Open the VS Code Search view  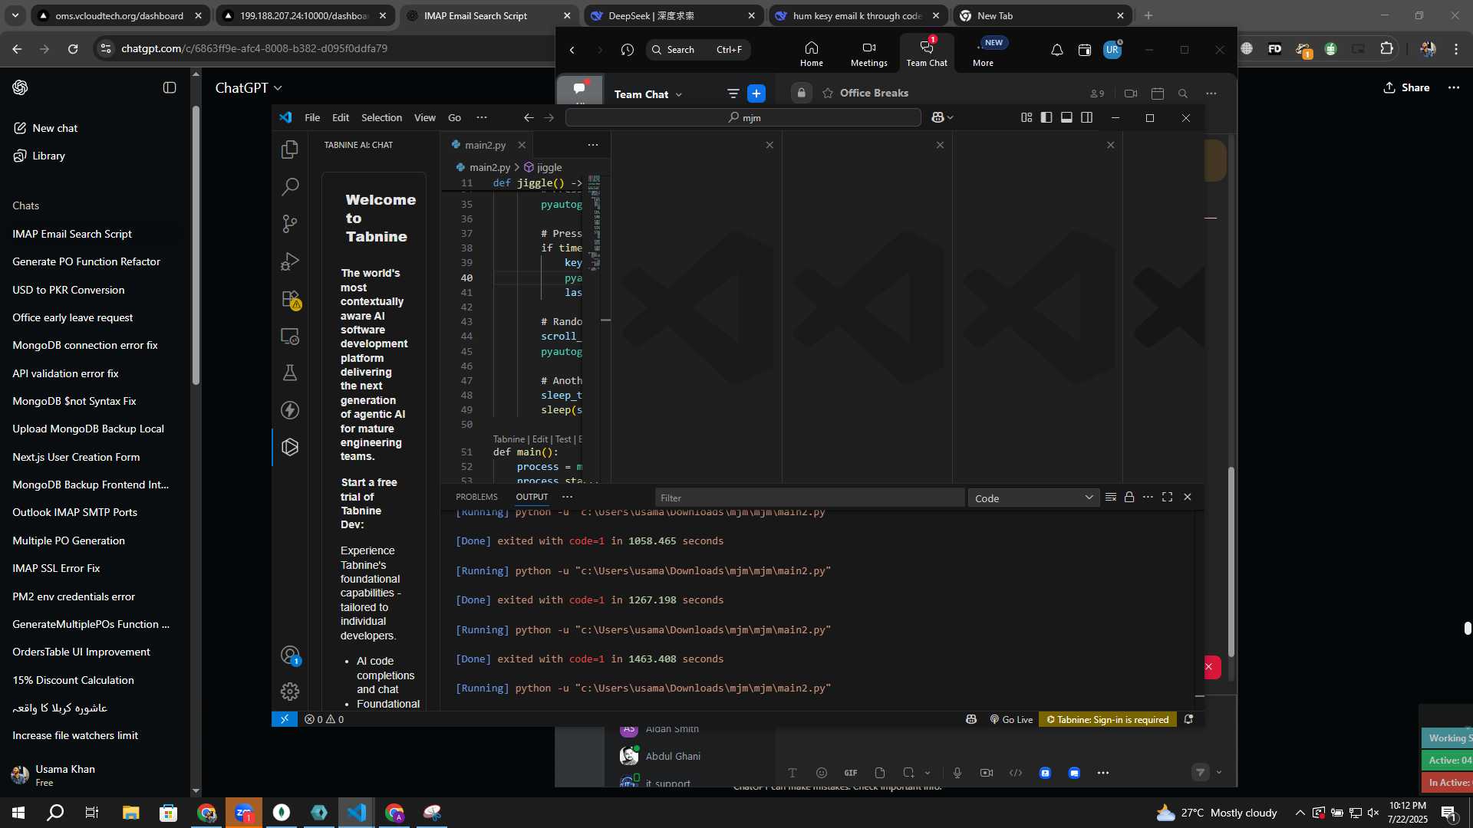(x=290, y=186)
